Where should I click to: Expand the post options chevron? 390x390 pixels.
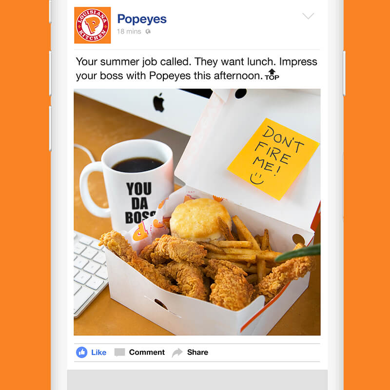pos(308,16)
